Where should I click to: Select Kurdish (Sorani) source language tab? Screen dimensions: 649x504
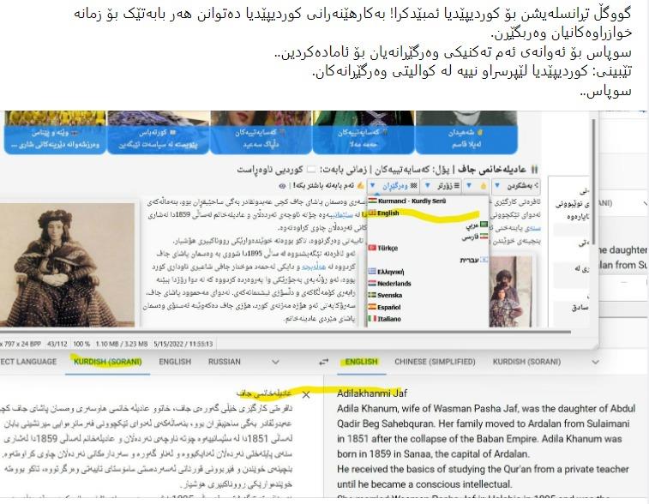pos(107,362)
